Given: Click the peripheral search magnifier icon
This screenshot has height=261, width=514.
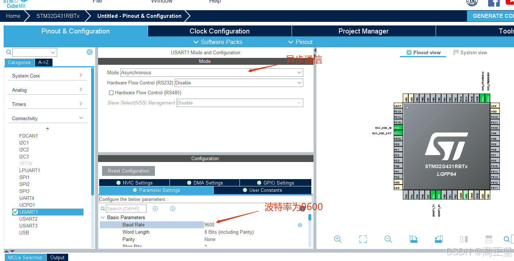Looking at the screenshot, I should [9, 52].
